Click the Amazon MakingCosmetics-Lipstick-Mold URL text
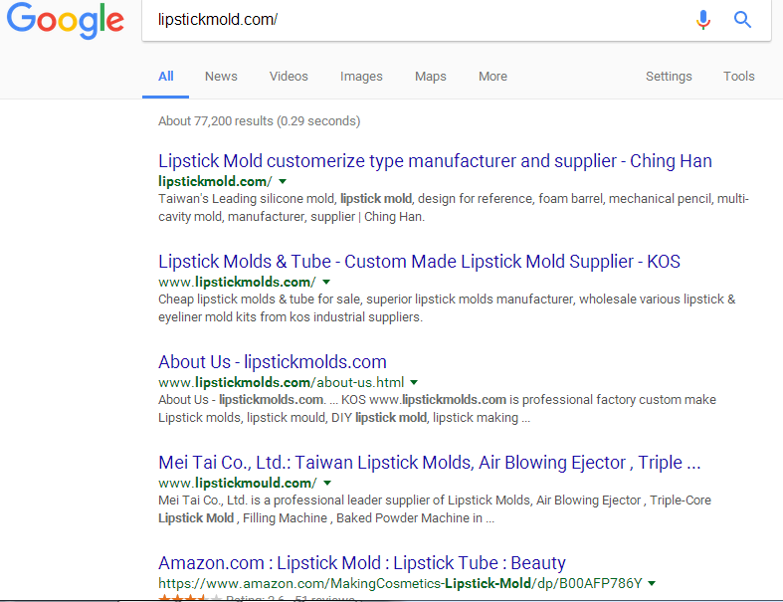Image resolution: width=783 pixels, height=602 pixels. pyautogui.click(x=400, y=583)
